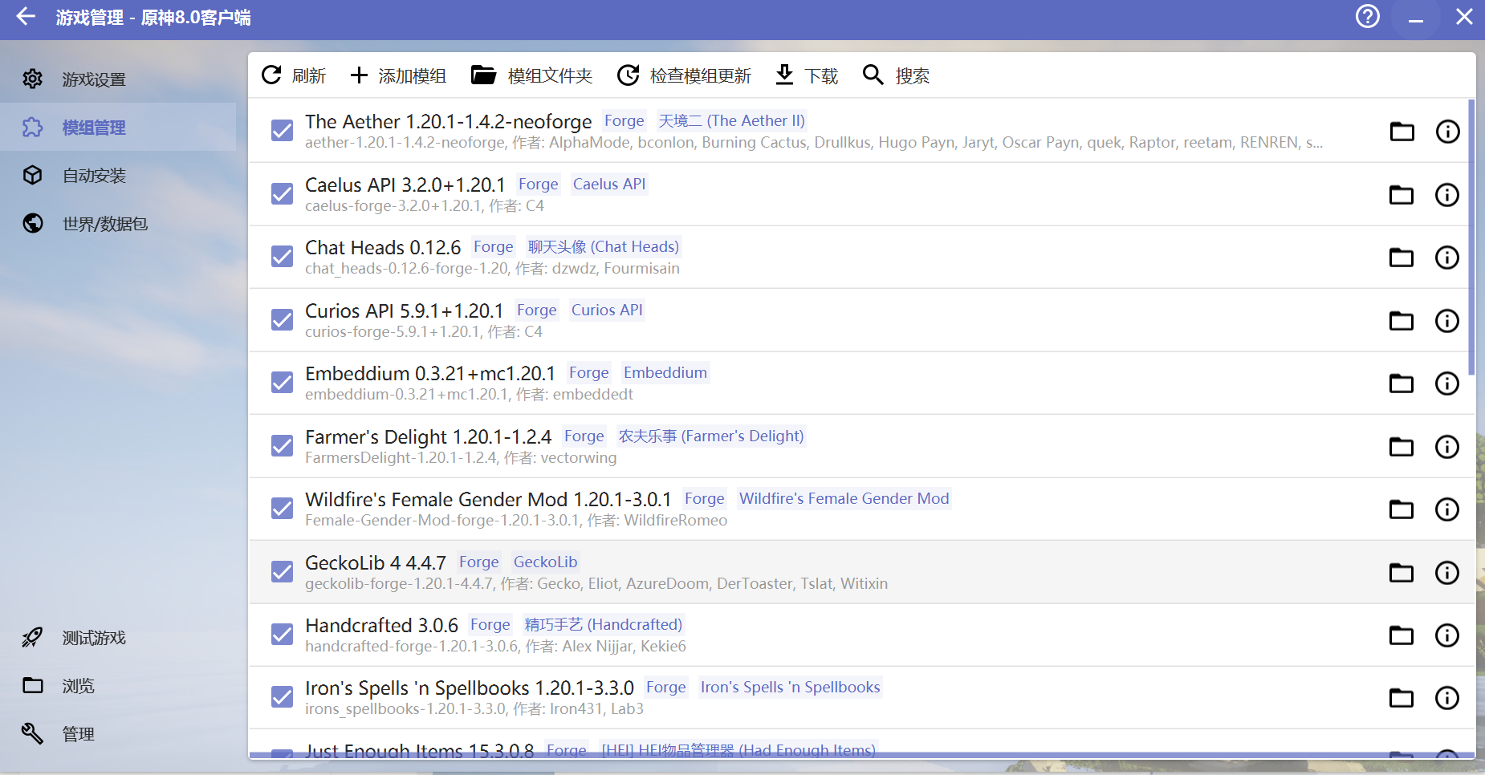View info for Curios API
The height and width of the screenshot is (775, 1485).
click(x=1447, y=320)
